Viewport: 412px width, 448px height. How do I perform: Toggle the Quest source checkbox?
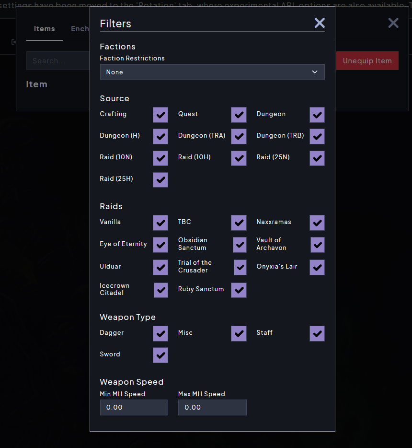point(239,115)
